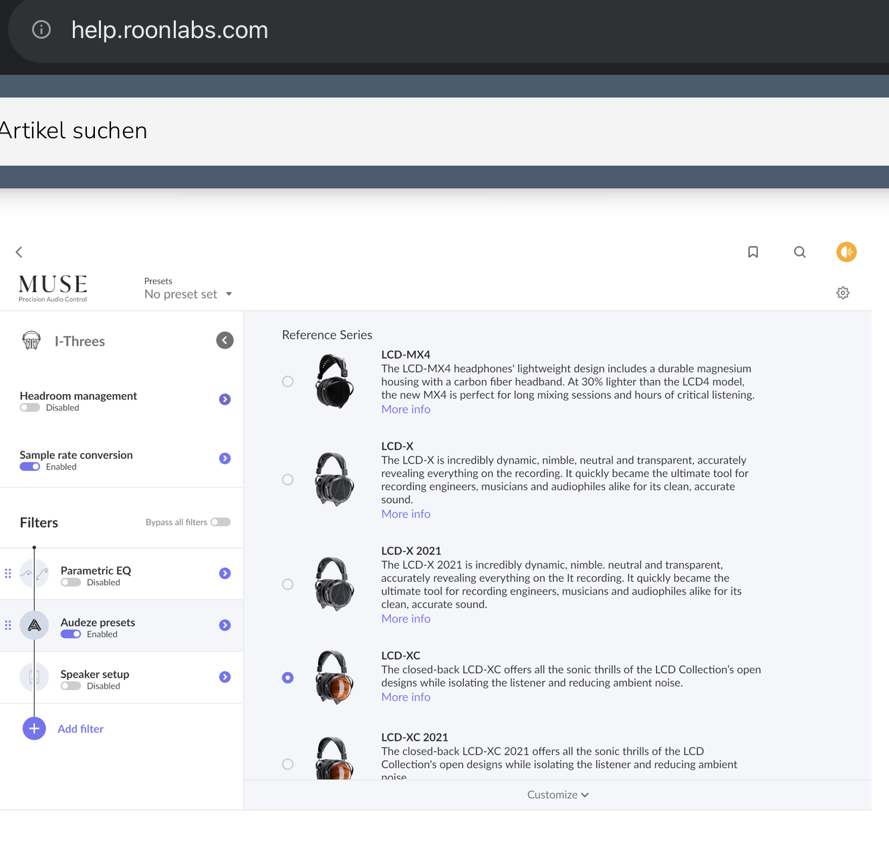Click the I-Threes headphones zone icon

[31, 341]
